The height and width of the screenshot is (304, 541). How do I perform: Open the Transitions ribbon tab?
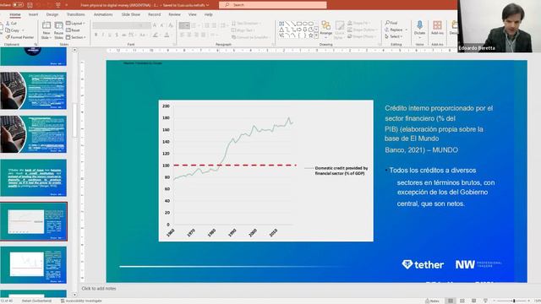click(x=75, y=14)
